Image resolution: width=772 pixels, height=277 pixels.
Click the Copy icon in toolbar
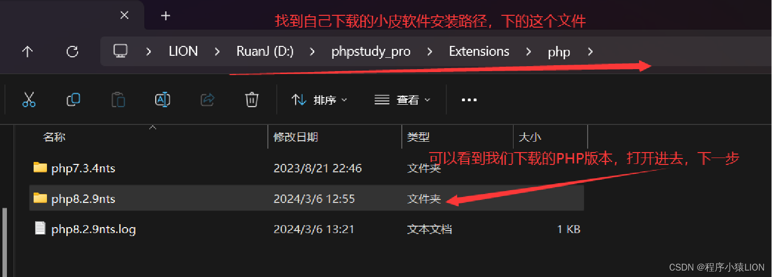tap(73, 100)
